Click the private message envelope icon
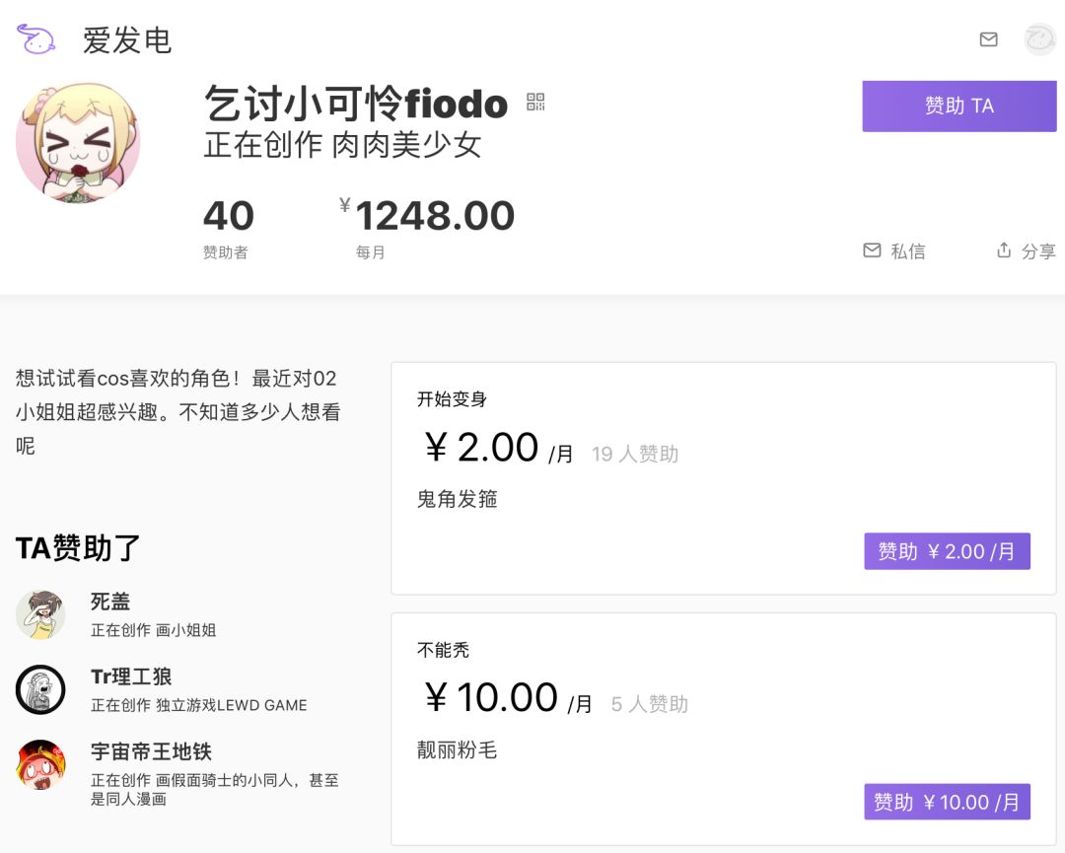The height and width of the screenshot is (853, 1065). [x=872, y=250]
